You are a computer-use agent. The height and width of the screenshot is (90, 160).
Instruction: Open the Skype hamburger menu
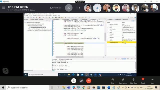pos(3,8)
